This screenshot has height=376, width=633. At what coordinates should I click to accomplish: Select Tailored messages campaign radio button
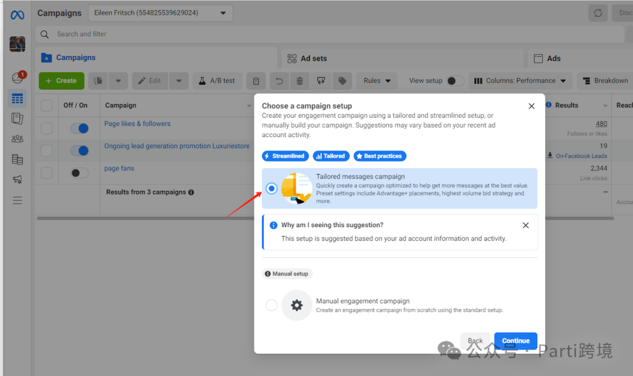coord(271,189)
